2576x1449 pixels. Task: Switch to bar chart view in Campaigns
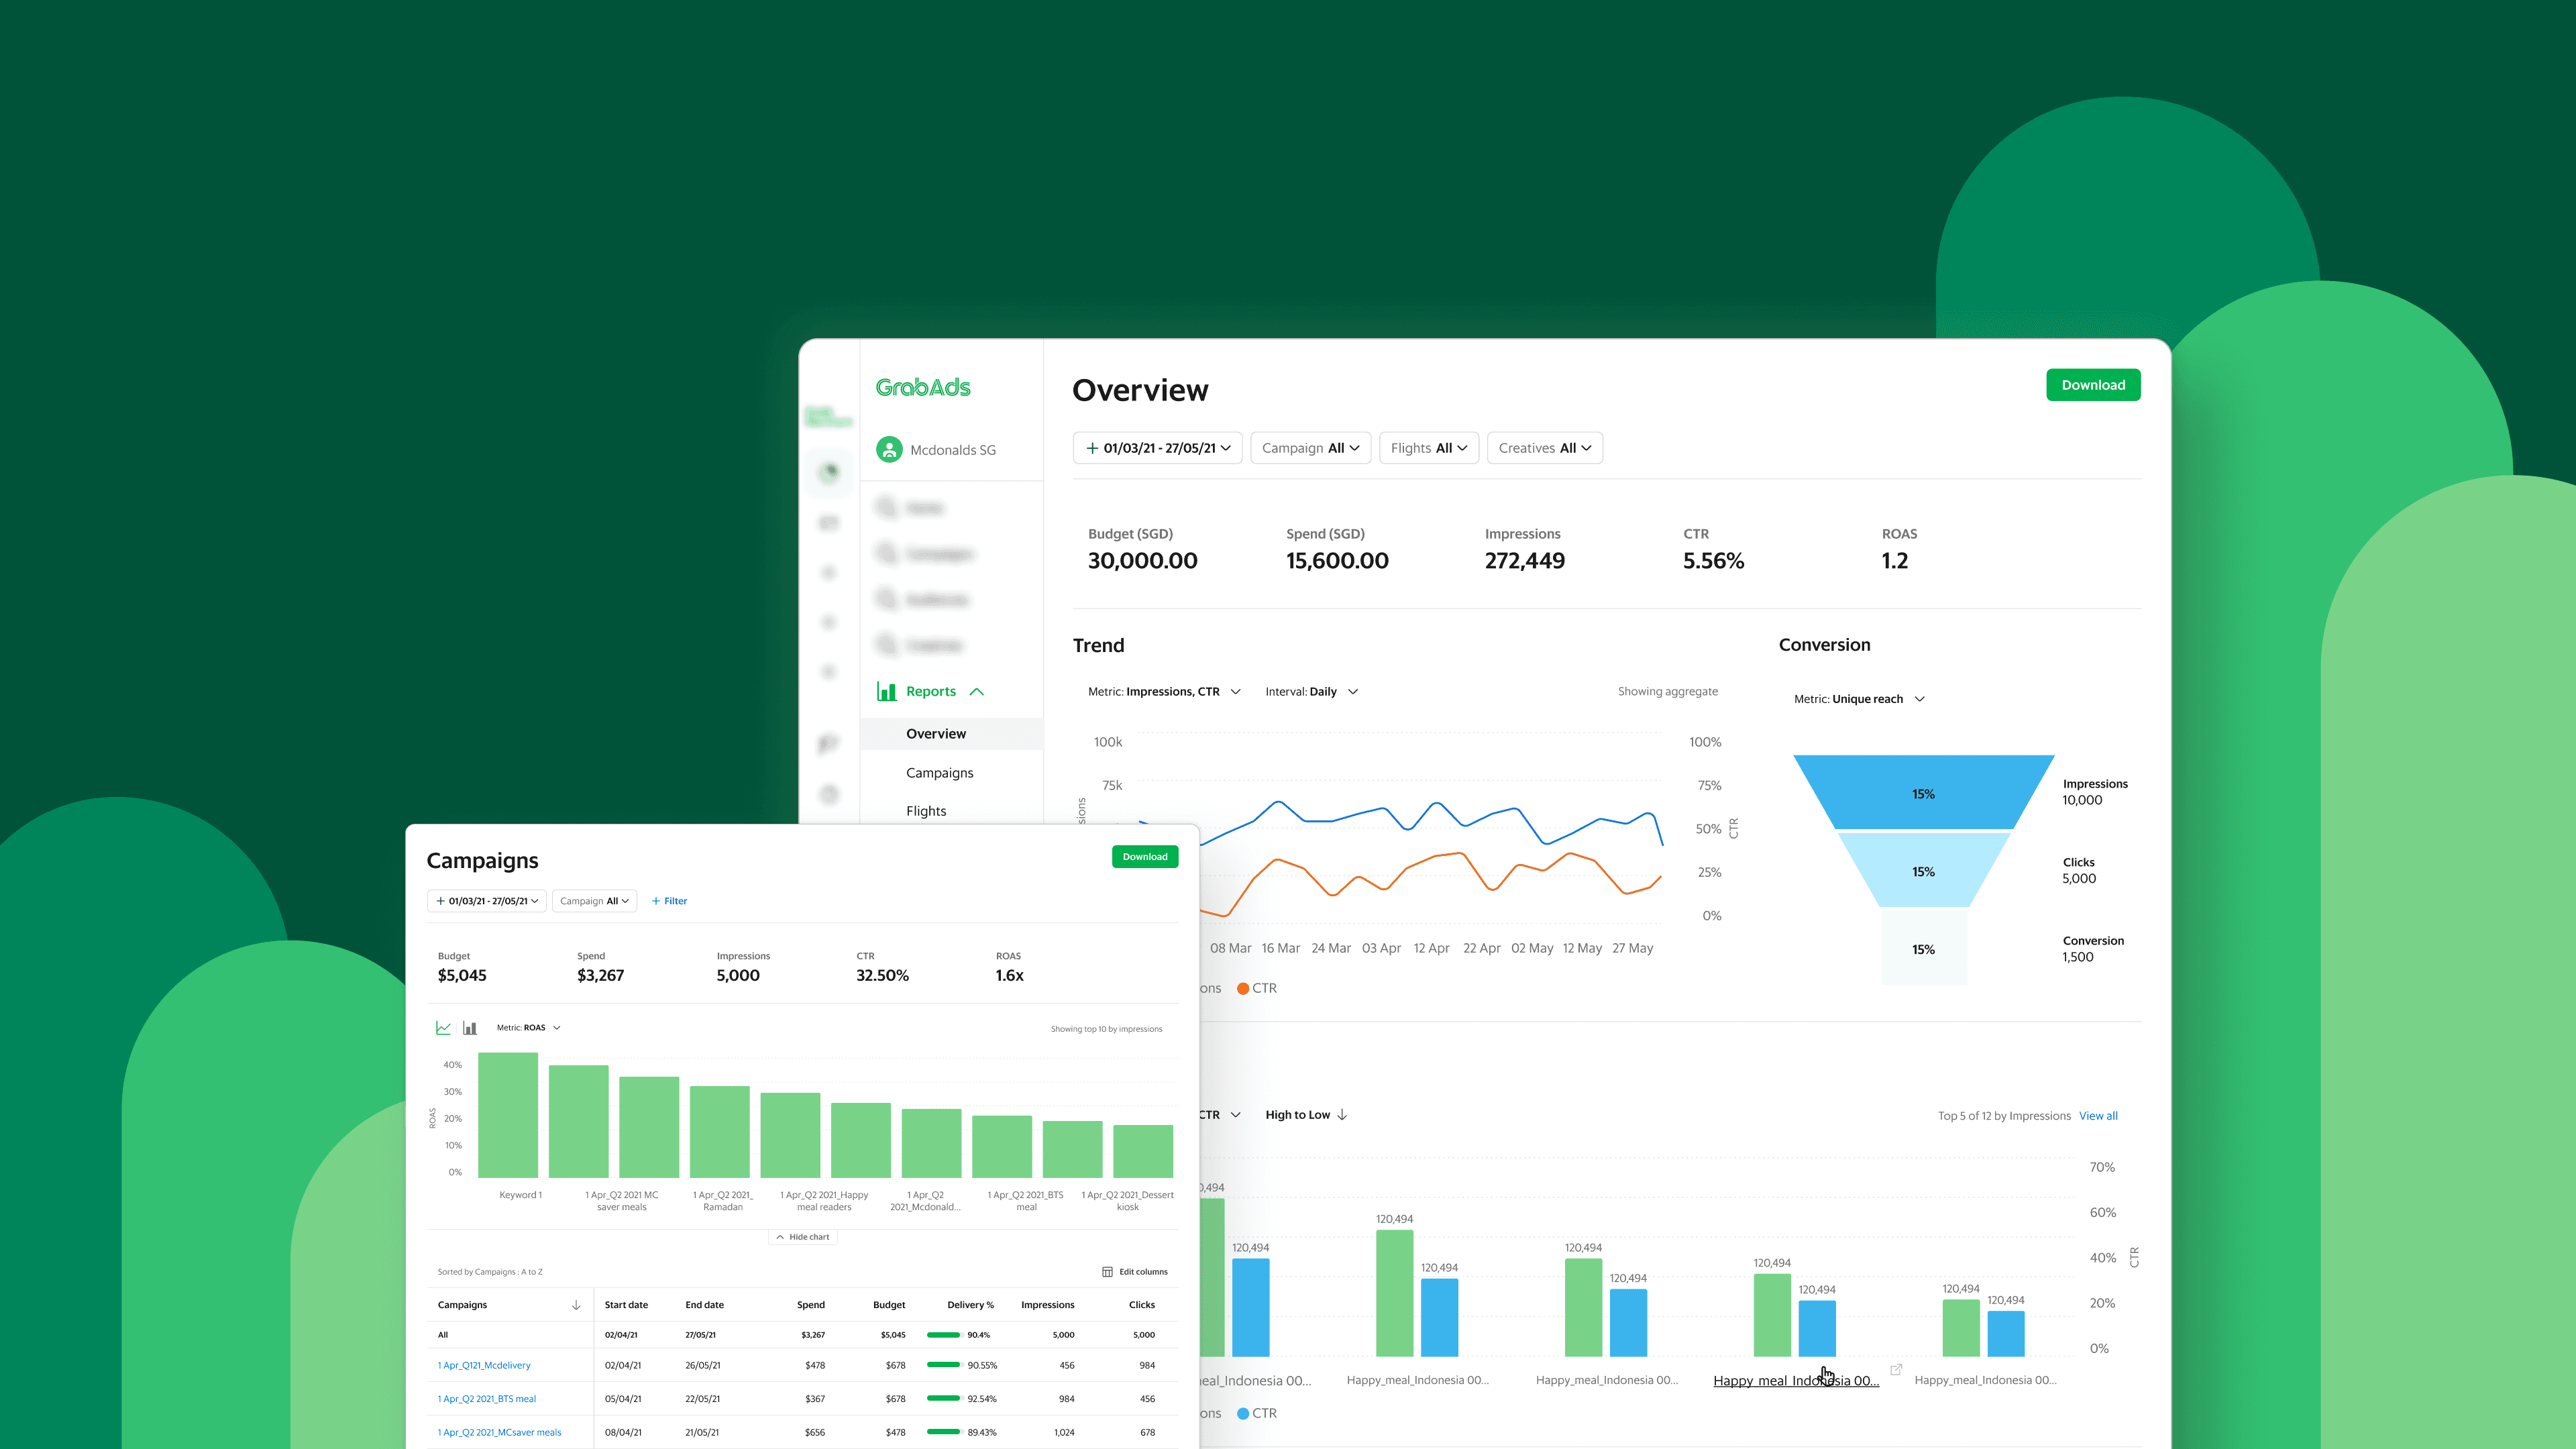470,1028
